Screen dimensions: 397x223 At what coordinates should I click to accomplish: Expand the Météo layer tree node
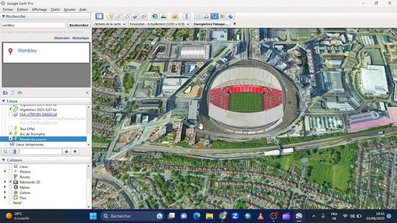pyautogui.click(x=5, y=187)
